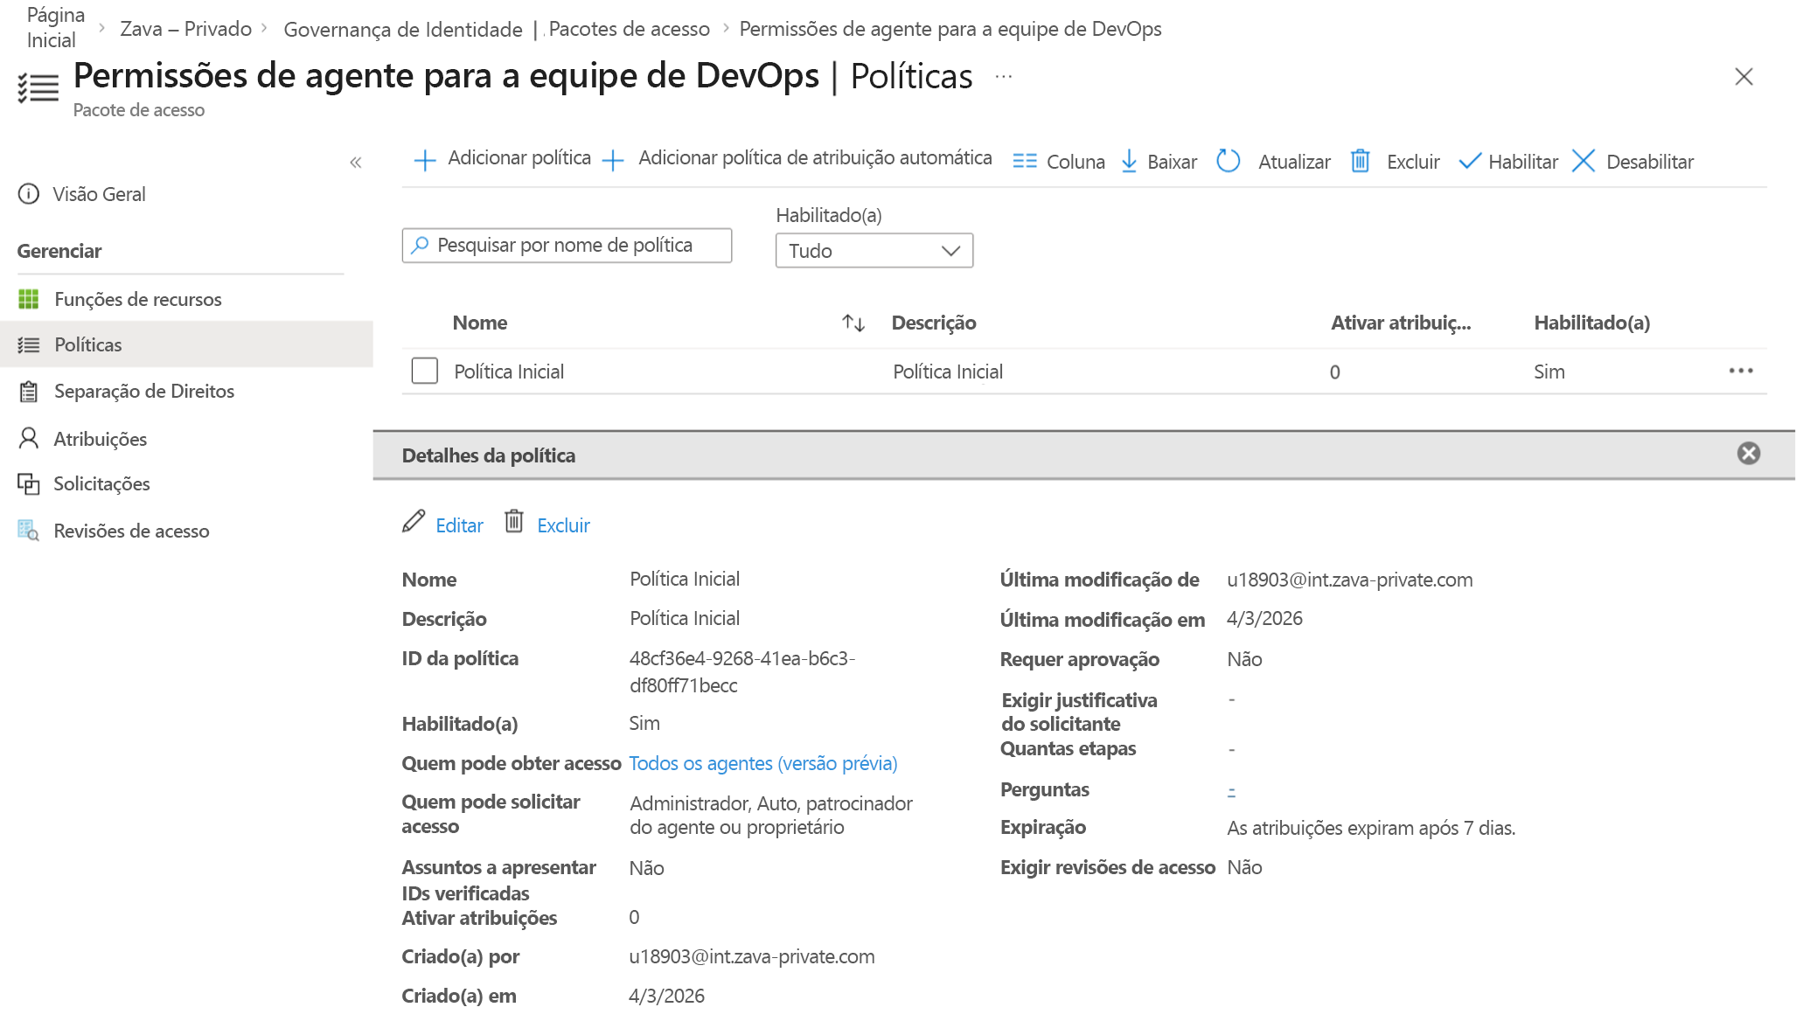Open the Todos os agentes (versão prévia) link
Image resolution: width=1796 pixels, height=1035 pixels.
pos(762,763)
